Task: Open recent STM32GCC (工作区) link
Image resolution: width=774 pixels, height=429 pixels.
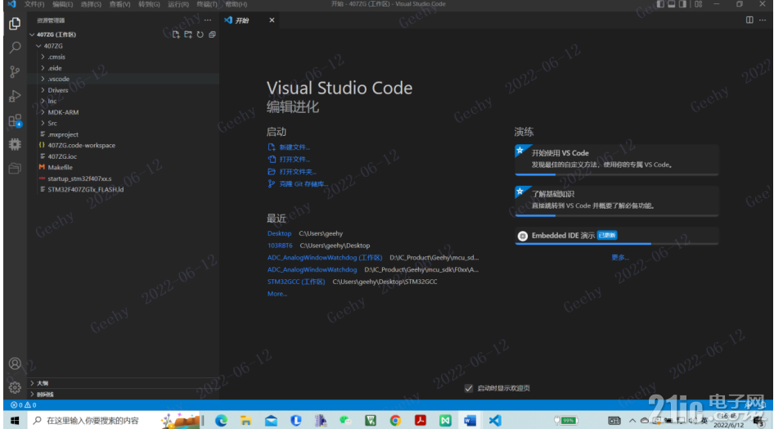Action: pyautogui.click(x=296, y=282)
